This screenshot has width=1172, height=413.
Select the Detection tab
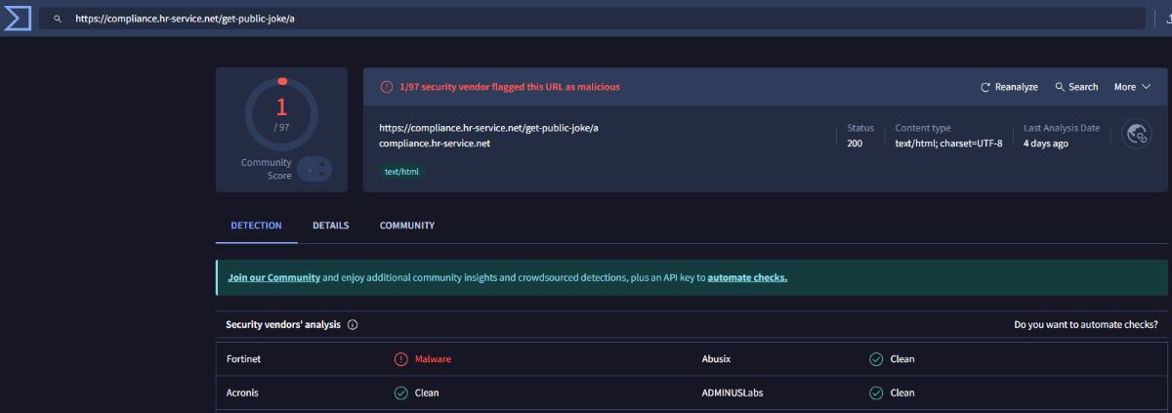[256, 226]
